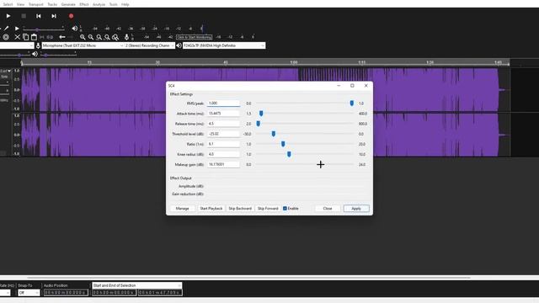Screen dimensions: 539x303
Task: Click the RMS/peak slider handle
Action: pyautogui.click(x=352, y=103)
